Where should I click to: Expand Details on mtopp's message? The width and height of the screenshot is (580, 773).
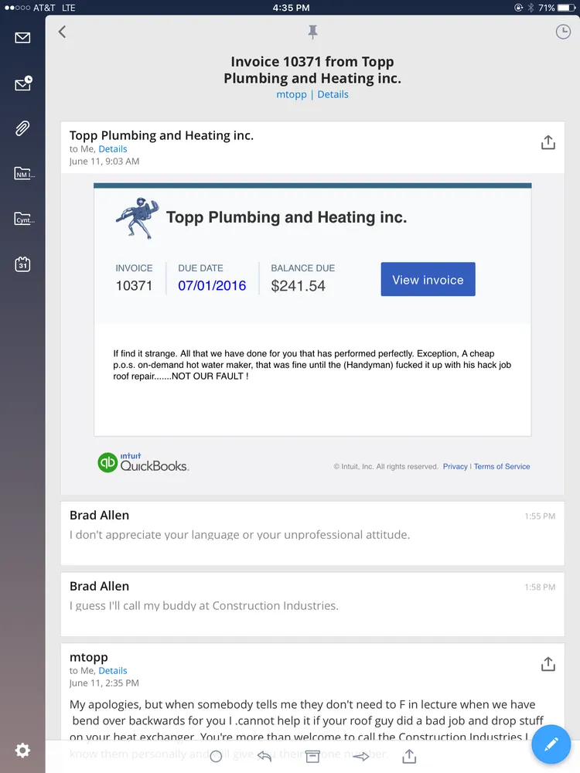point(113,670)
